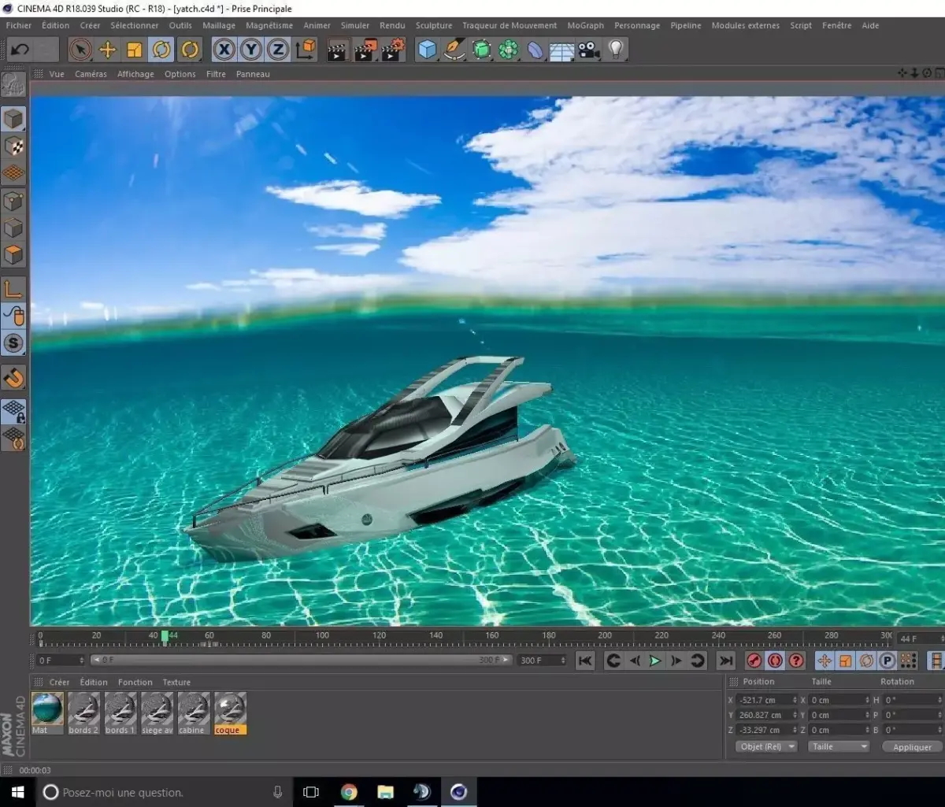Click stepper on Position X field
Screen dimensions: 945x807
point(794,700)
